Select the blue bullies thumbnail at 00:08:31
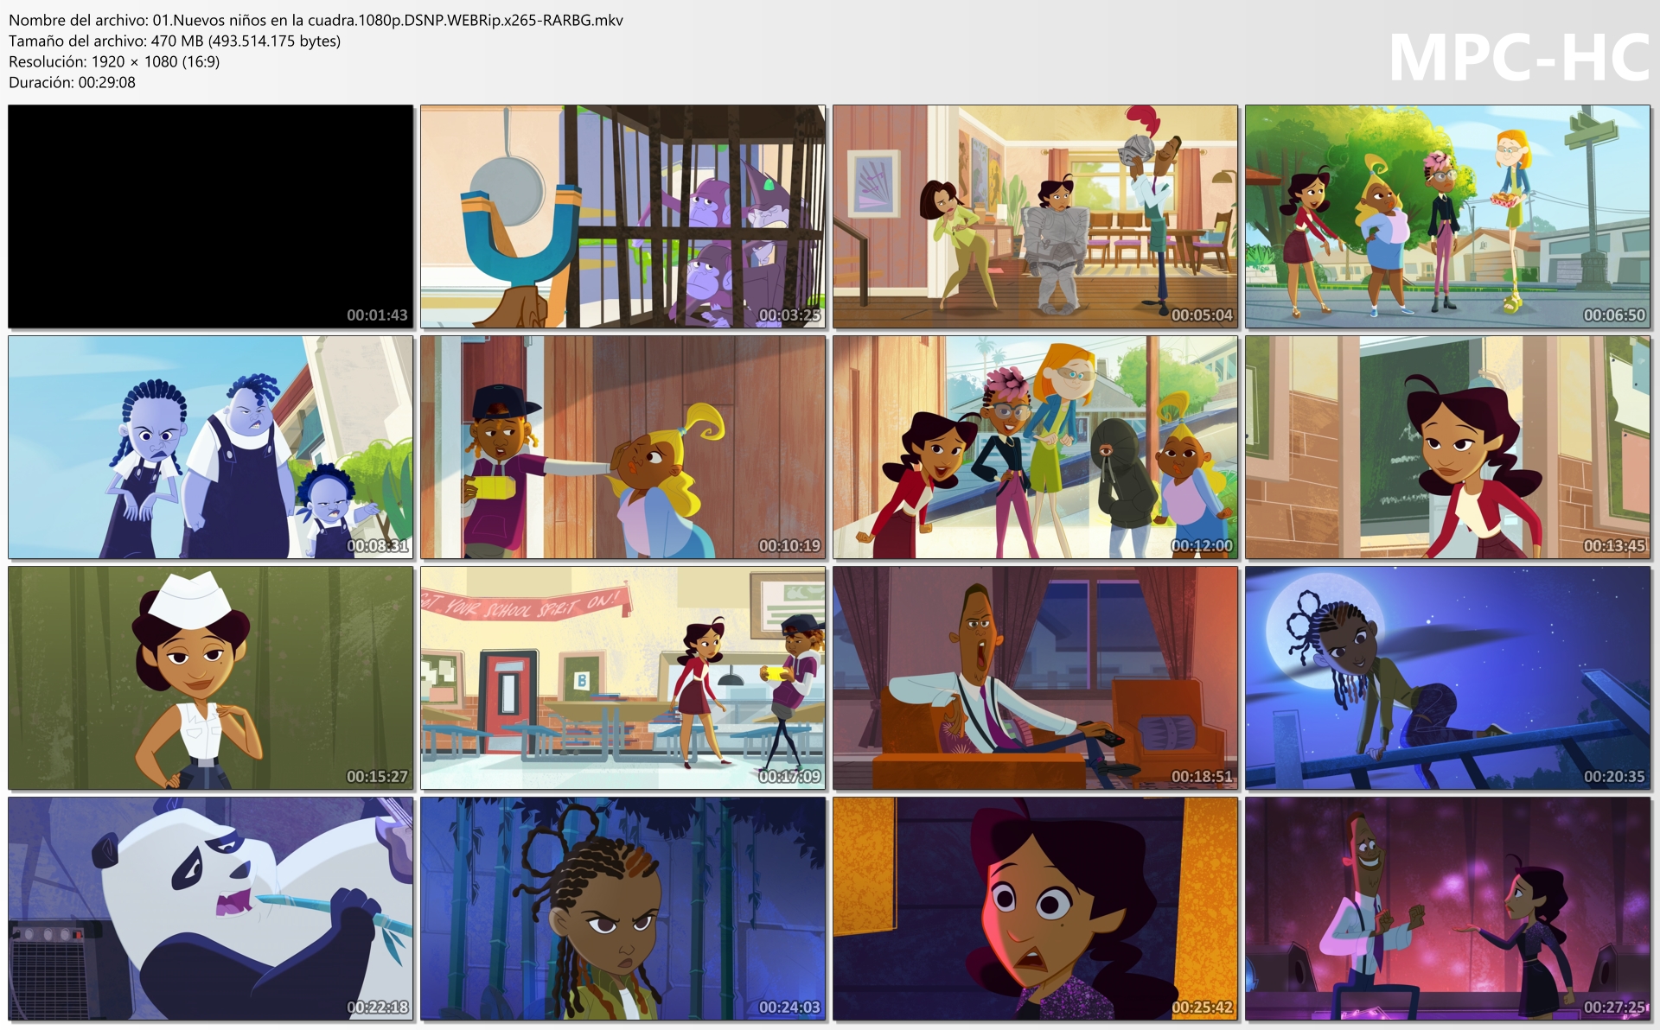The image size is (1660, 1030). point(211,448)
